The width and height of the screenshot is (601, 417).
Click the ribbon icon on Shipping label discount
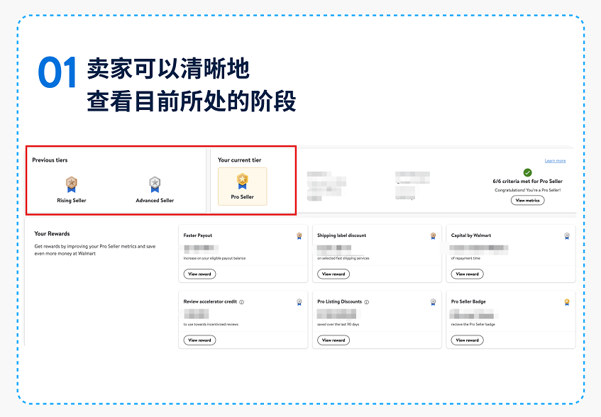point(433,237)
